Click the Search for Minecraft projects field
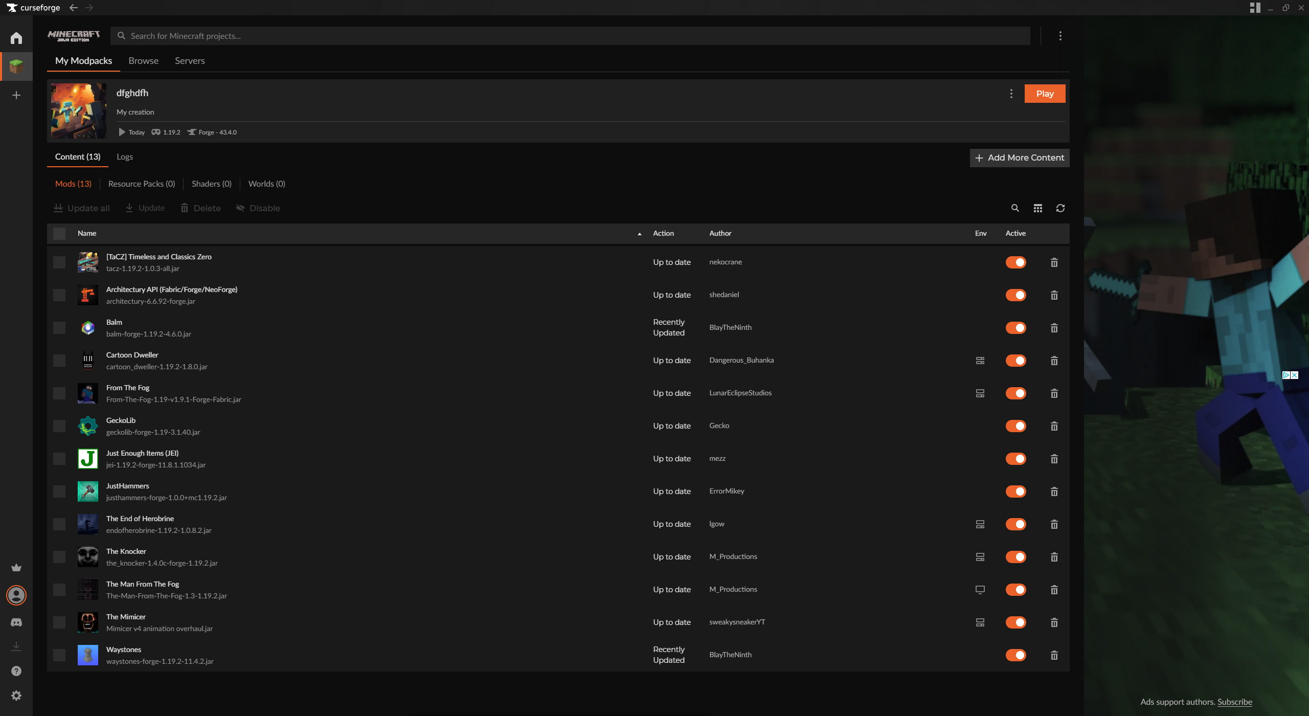The image size is (1309, 716). pyautogui.click(x=570, y=36)
